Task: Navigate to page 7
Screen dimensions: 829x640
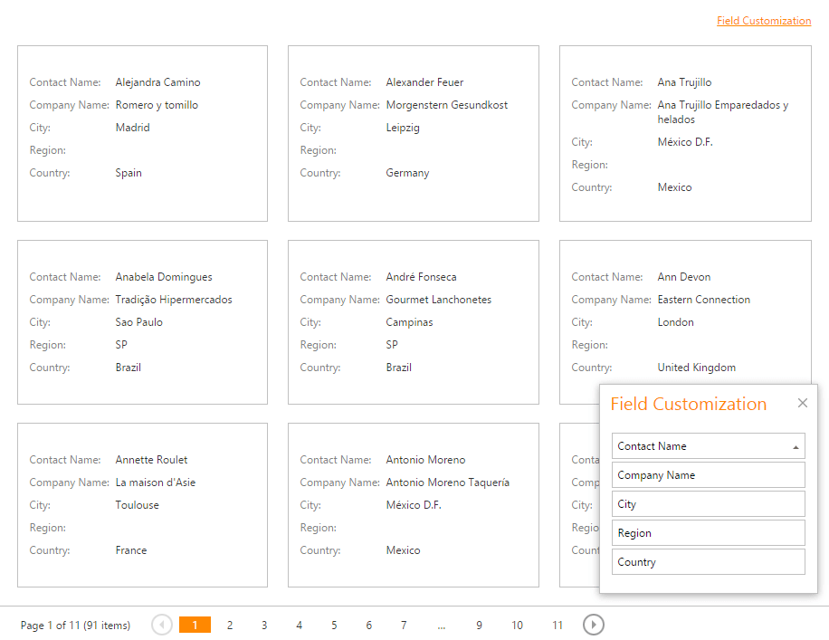Action: tap(404, 626)
